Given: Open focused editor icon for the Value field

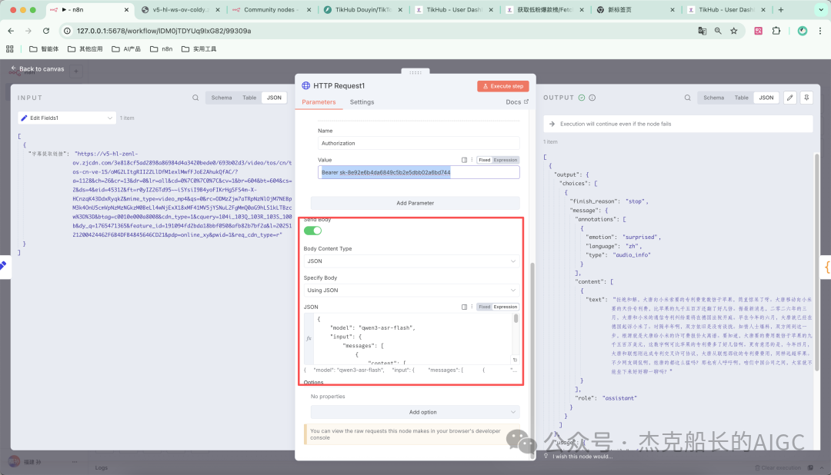Looking at the screenshot, I should coord(464,160).
